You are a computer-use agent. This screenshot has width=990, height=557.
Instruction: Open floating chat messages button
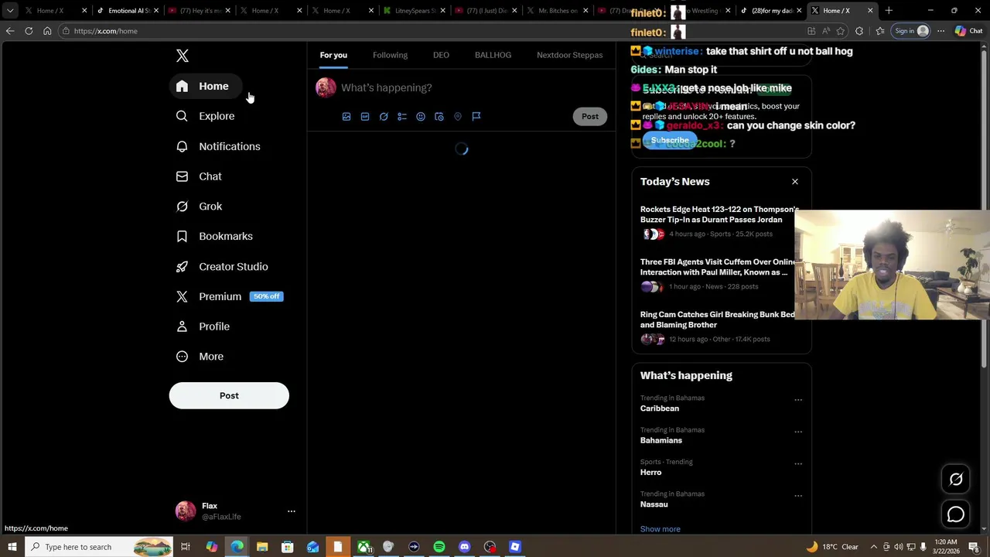point(956,514)
